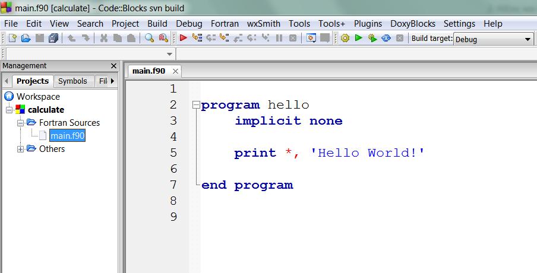Collapse the Fortran Sources folder

pos(21,123)
